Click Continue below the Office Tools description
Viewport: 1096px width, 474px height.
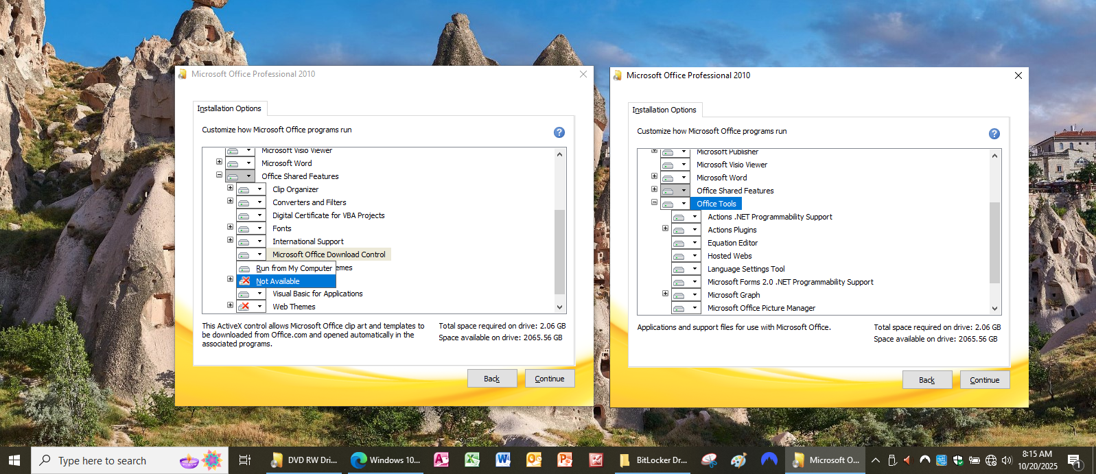984,380
